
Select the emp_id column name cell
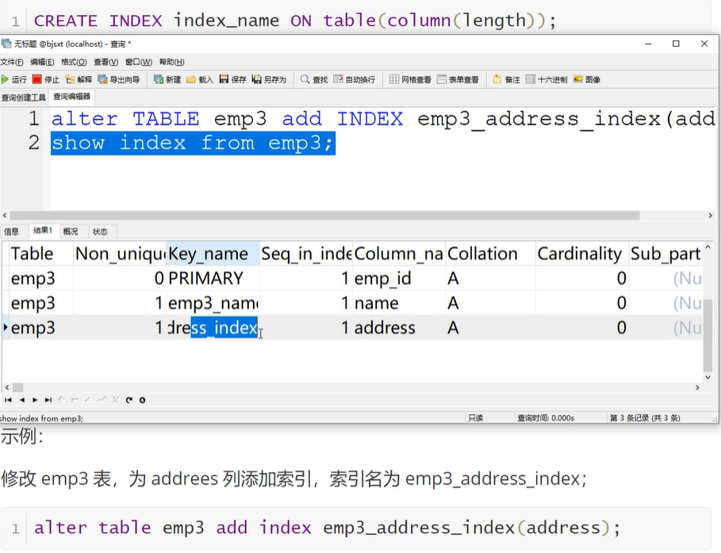pyautogui.click(x=399, y=278)
